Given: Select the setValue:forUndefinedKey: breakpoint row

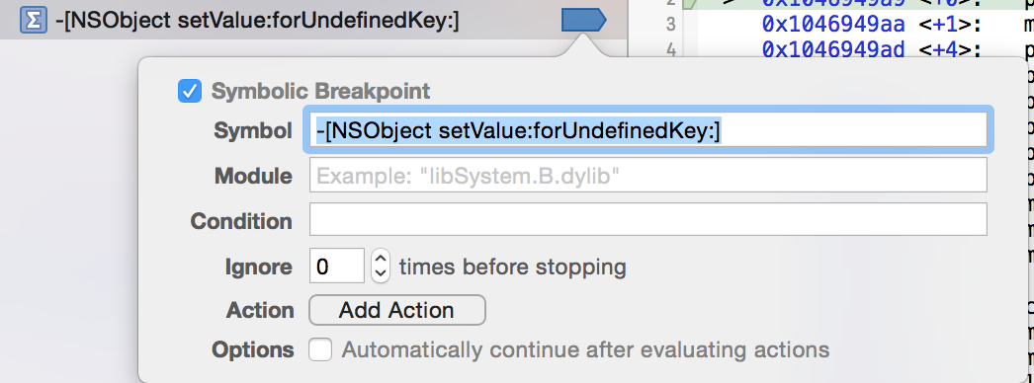Looking at the screenshot, I should pos(313,21).
